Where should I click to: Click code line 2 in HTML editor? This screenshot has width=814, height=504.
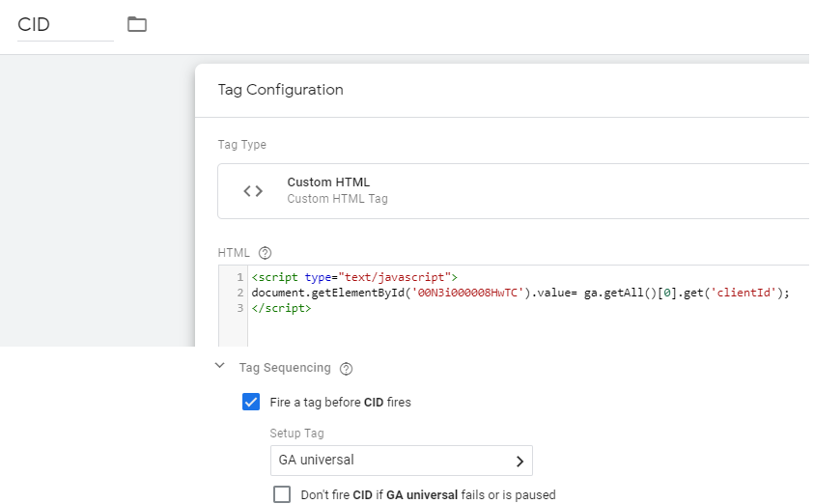(520, 293)
